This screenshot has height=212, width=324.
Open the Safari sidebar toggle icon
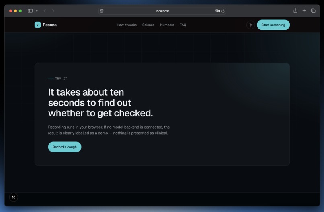[30, 11]
